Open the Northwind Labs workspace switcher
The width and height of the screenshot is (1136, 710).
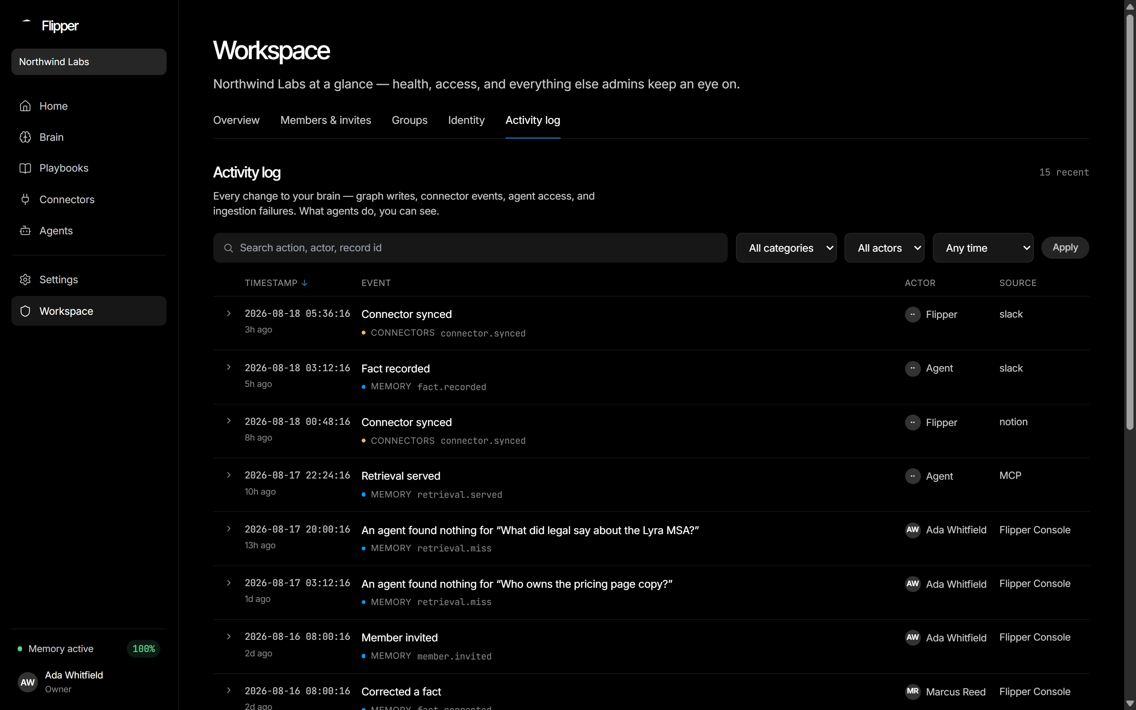(89, 62)
